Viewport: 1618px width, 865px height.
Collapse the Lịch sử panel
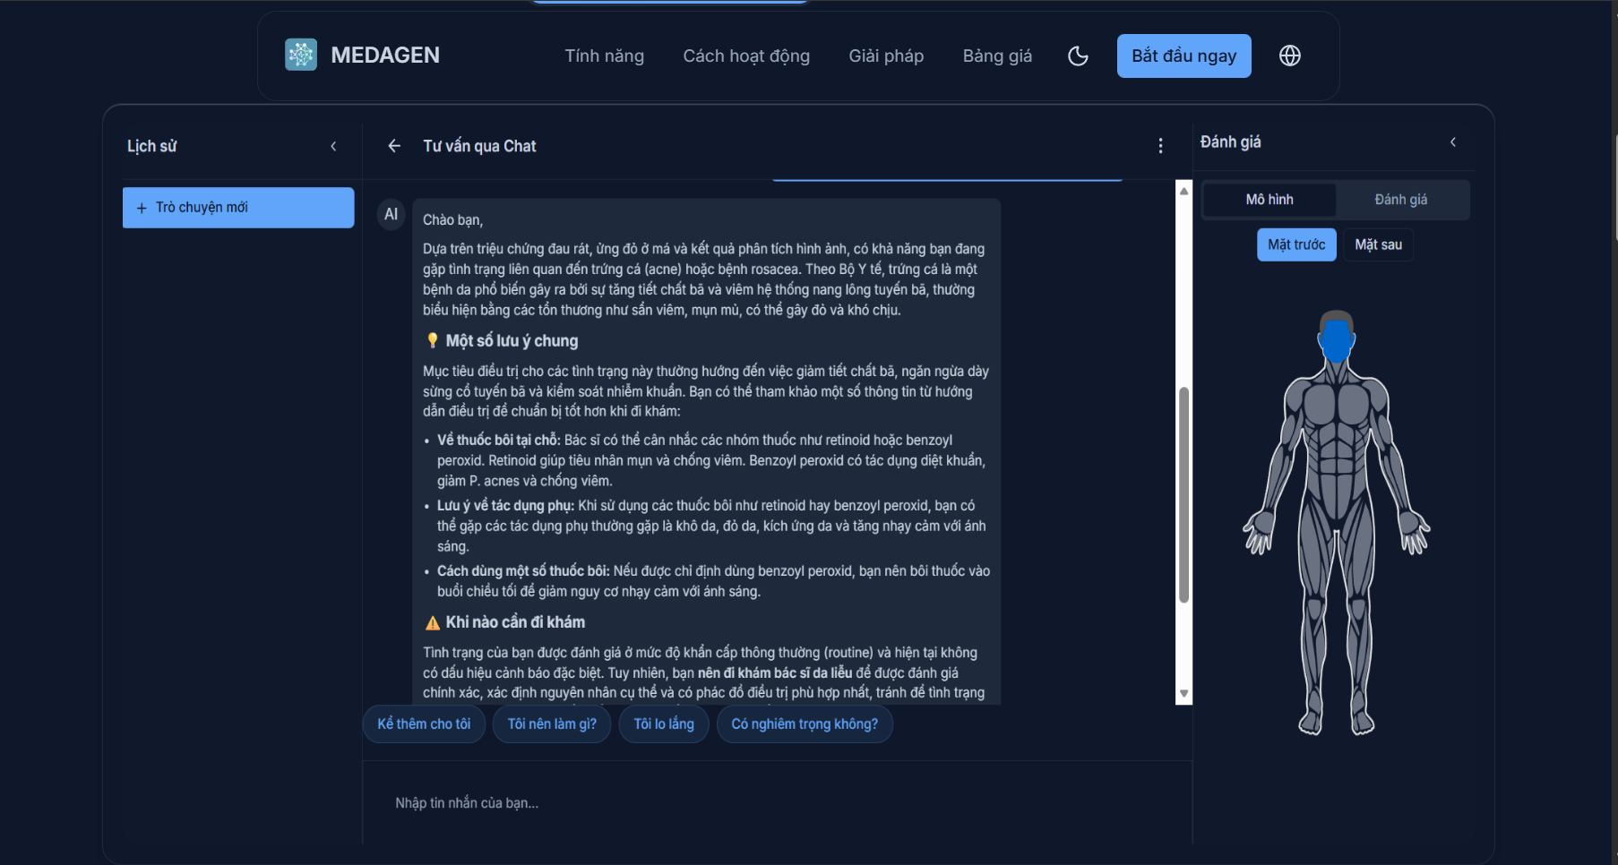click(x=333, y=145)
